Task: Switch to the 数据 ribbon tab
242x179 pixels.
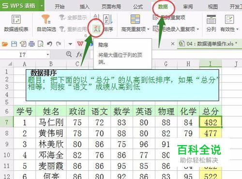Action: click(x=163, y=7)
